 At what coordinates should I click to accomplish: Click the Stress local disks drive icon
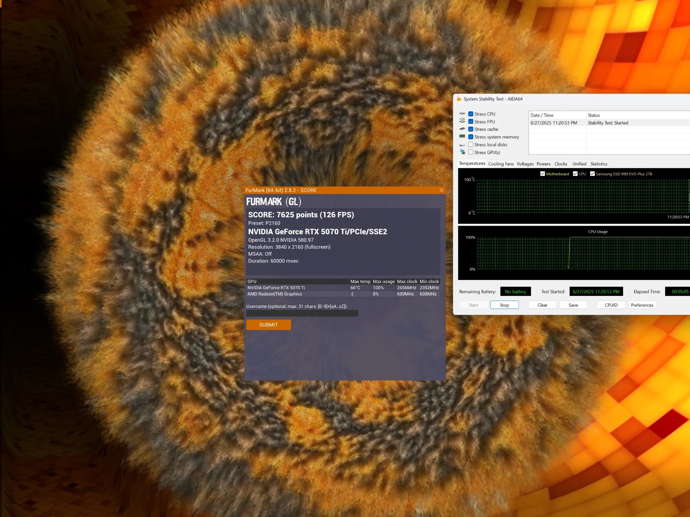(462, 145)
